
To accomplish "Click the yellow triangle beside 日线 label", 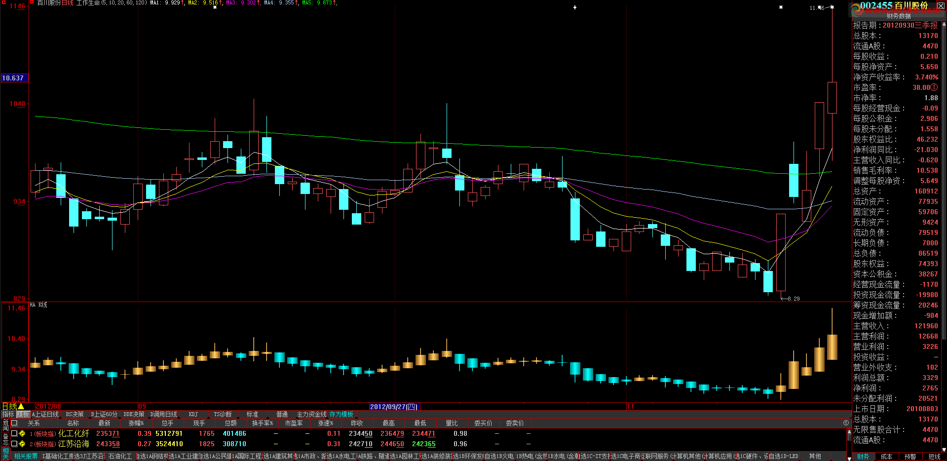I will click(x=21, y=406).
